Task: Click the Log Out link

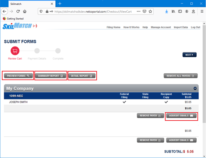Action: tap(195, 27)
